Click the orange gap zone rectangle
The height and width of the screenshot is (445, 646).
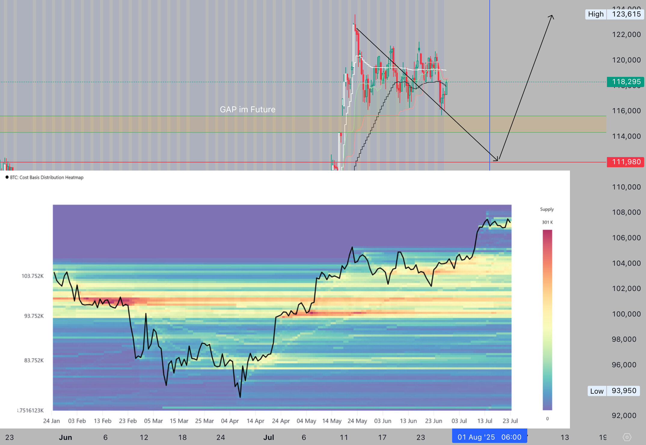pos(180,124)
